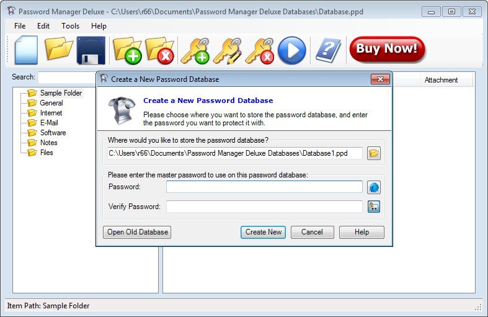
Task: Select the Internet folder in tree
Action: click(x=51, y=113)
